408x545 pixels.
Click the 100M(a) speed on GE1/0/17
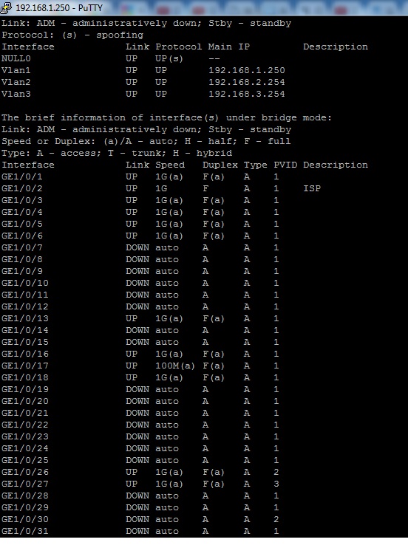coord(175,366)
